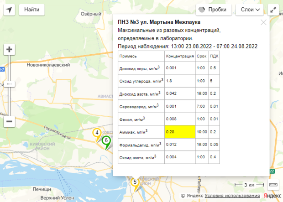Zoom in with the plus button
This screenshot has height=202, width=283.
[9, 49]
